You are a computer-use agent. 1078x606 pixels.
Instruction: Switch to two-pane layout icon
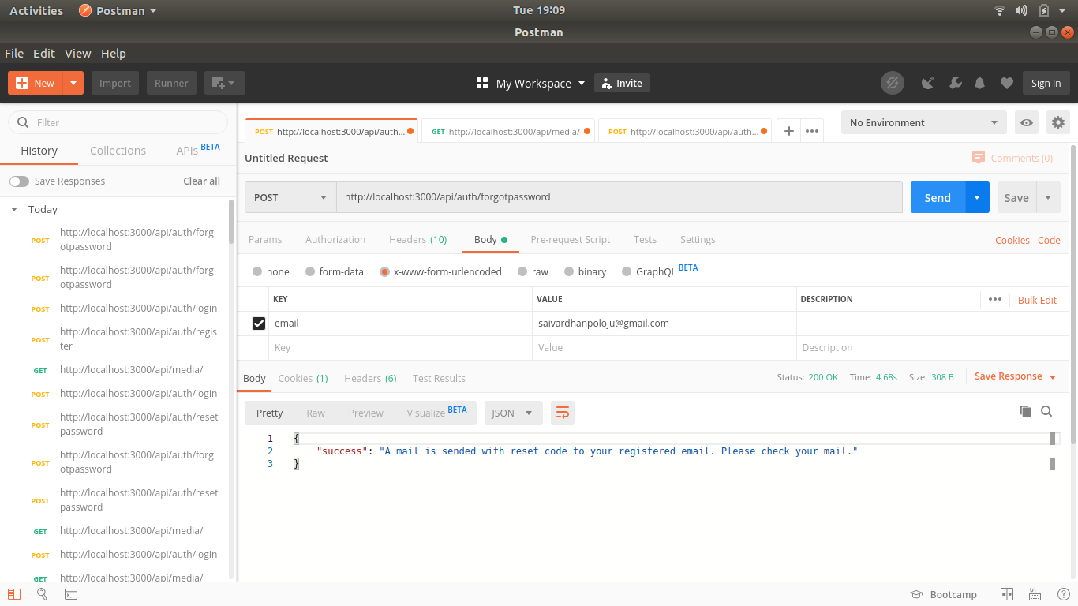point(1007,594)
